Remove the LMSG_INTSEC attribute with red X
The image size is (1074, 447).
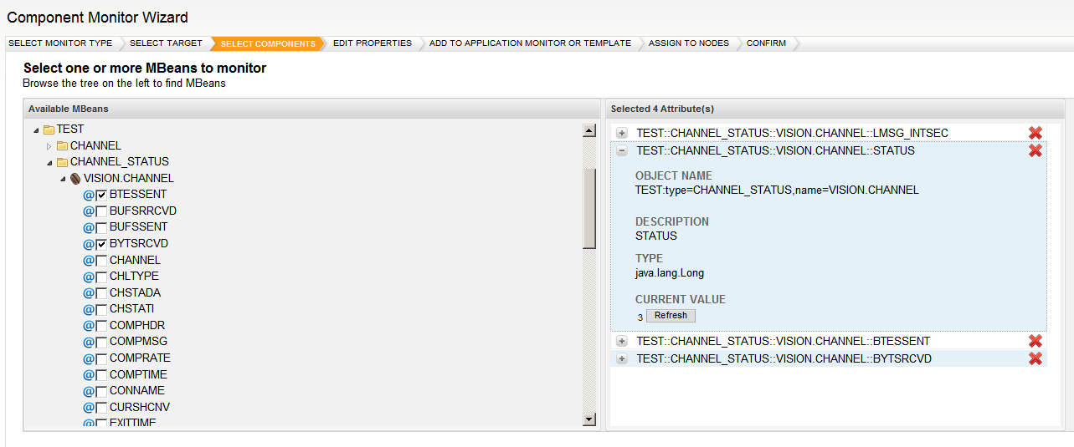1035,133
